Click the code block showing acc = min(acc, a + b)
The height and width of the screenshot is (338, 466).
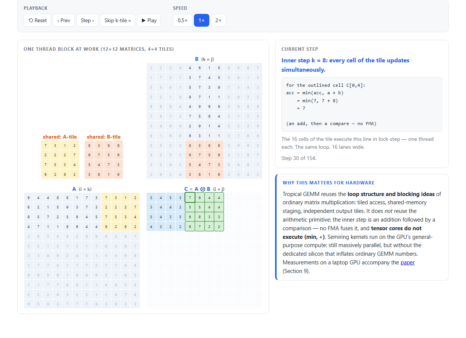(362, 104)
